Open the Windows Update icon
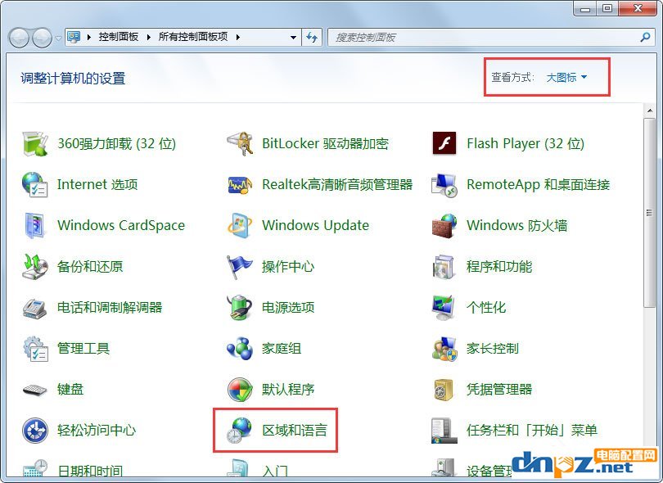The image size is (663, 483). click(240, 225)
